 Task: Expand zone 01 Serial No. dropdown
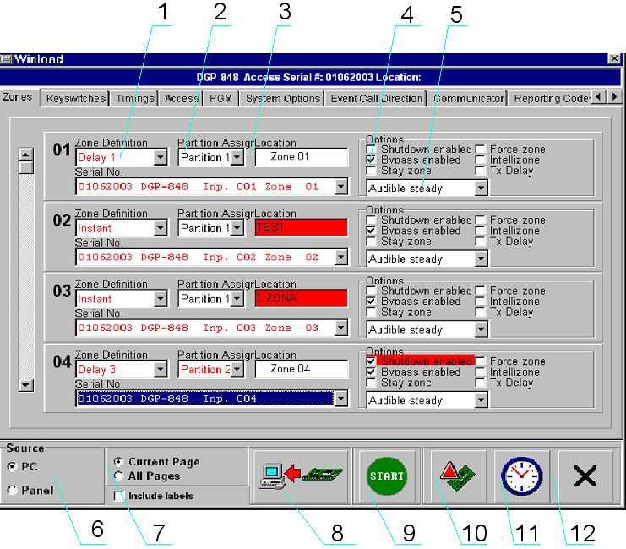coord(340,187)
